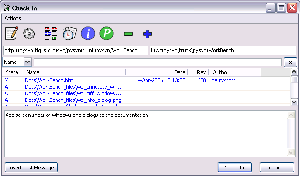Click the Check In button
300x177 pixels.
click(235, 168)
